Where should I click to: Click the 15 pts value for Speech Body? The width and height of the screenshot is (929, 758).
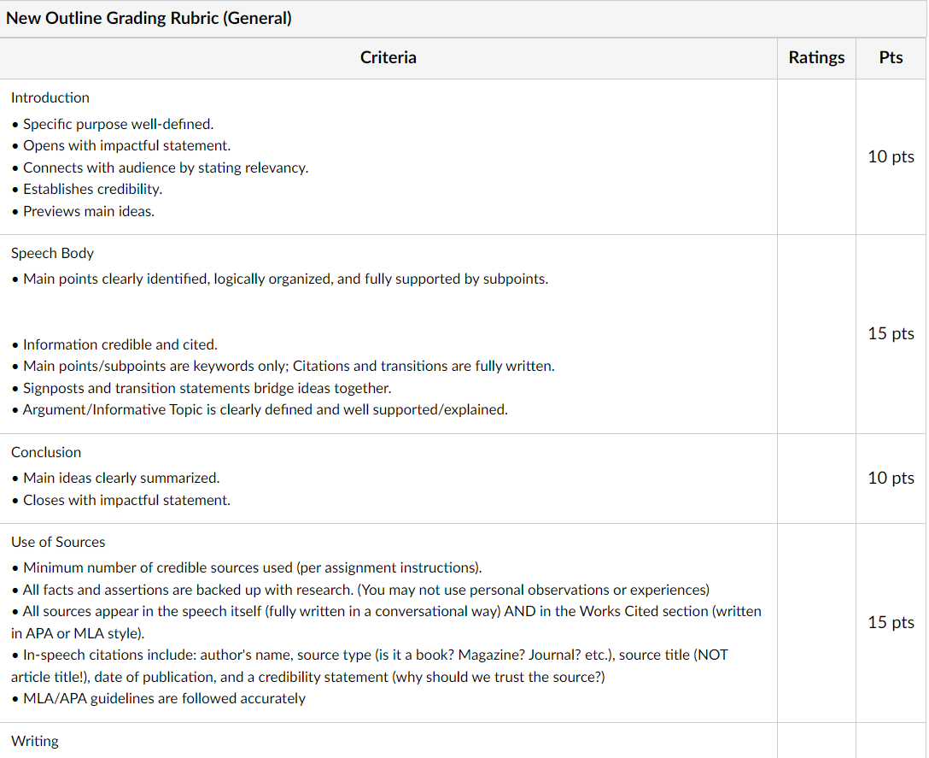[891, 333]
